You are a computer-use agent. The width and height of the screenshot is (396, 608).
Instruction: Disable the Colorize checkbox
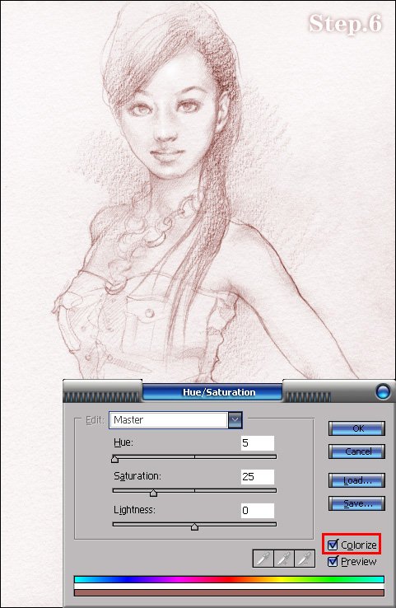point(333,545)
